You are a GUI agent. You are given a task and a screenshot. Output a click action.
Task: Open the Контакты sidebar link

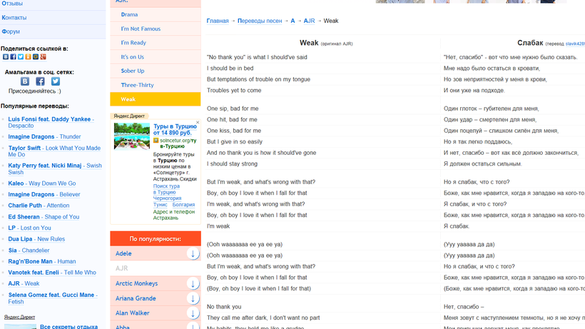click(14, 18)
